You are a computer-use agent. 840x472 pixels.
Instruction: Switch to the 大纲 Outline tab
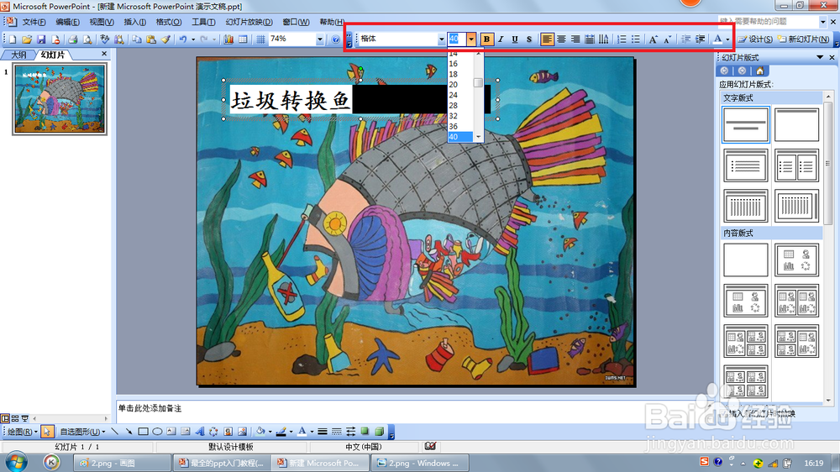18,55
